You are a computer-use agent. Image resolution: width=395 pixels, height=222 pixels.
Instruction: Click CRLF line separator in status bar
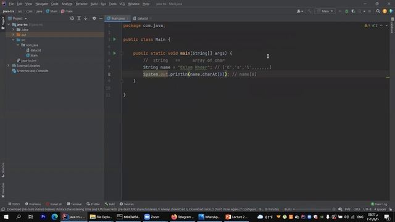pos(357,209)
